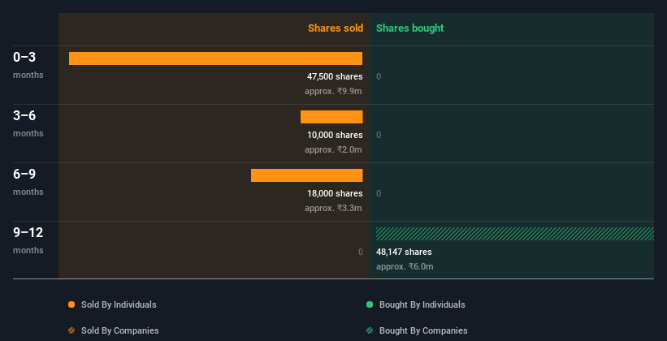
Task: Click the 48,147 shares value
Action: click(404, 252)
